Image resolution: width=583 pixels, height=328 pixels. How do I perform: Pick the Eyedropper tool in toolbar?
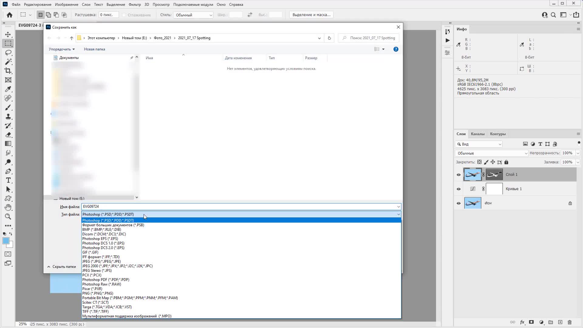pyautogui.click(x=8, y=89)
